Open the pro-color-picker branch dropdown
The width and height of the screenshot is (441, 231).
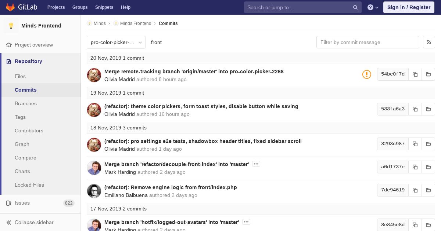[x=116, y=42]
